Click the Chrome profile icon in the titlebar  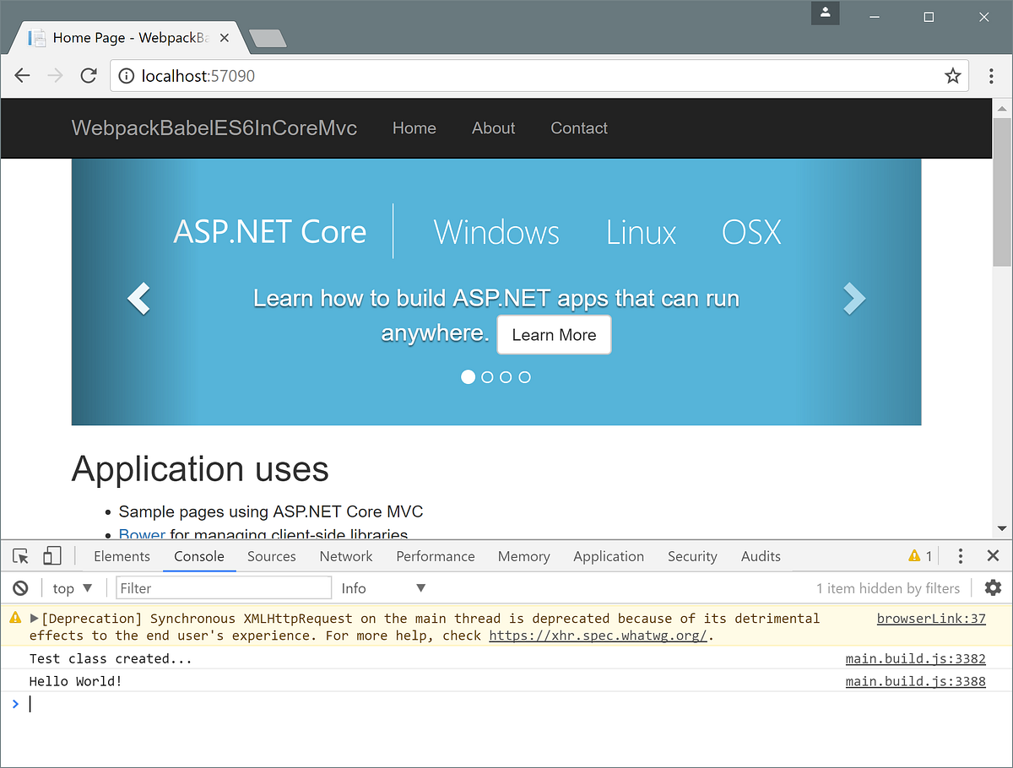click(825, 14)
